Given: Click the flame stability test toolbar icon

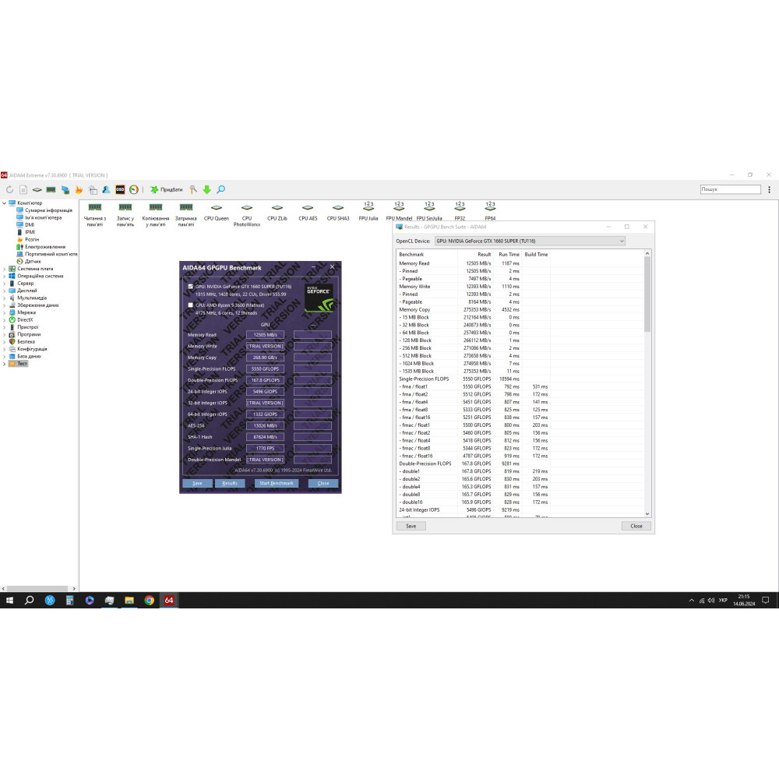Looking at the screenshot, I should coord(79,189).
